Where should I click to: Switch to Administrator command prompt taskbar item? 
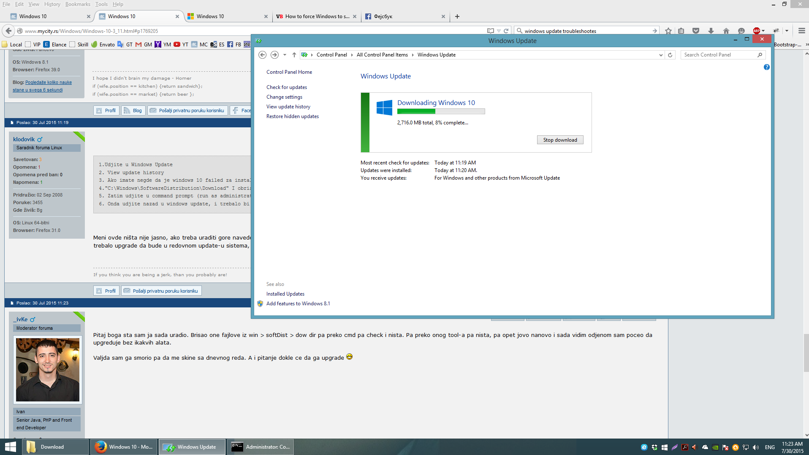click(x=261, y=447)
